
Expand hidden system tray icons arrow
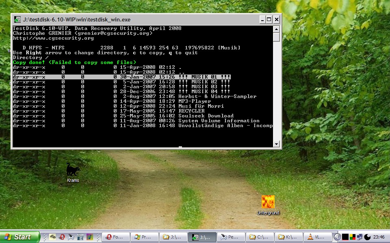[x=337, y=237]
